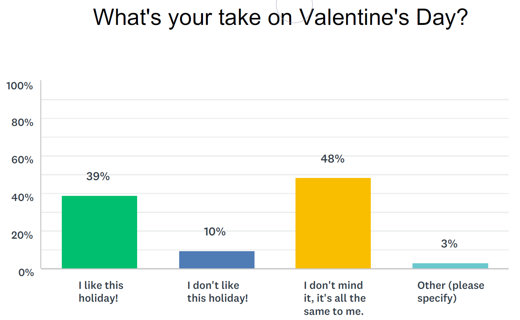The width and height of the screenshot is (520, 320).
Task: Select the 48% data label
Action: (x=332, y=159)
